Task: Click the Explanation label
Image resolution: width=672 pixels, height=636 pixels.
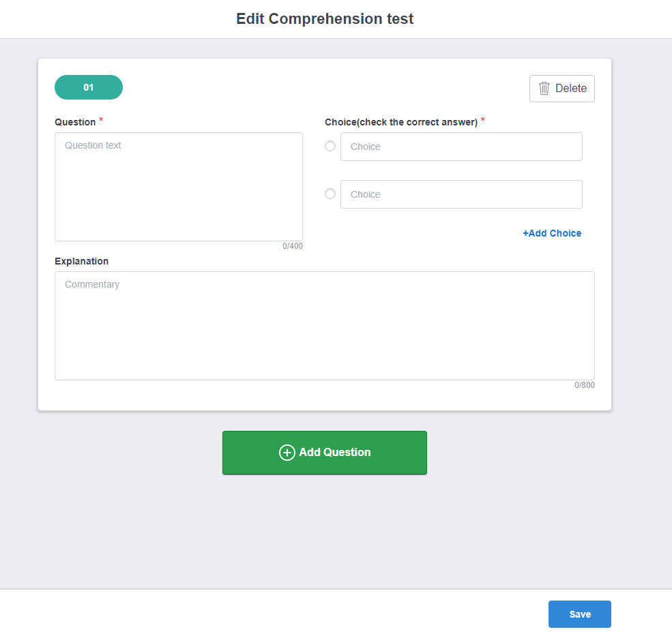Action: click(x=81, y=261)
